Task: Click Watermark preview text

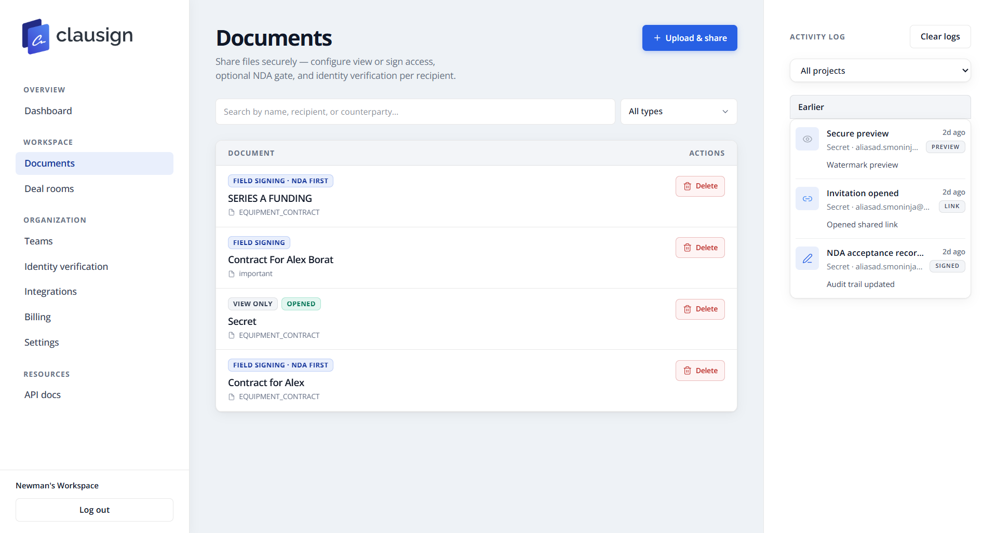Action: click(862, 165)
